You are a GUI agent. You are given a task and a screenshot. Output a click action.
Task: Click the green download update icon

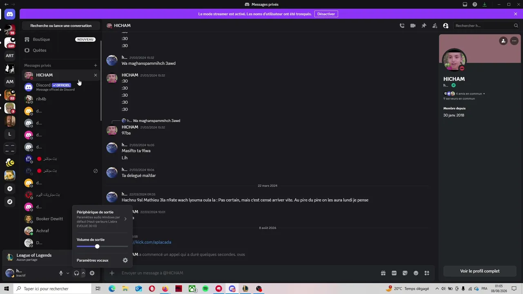(485, 4)
